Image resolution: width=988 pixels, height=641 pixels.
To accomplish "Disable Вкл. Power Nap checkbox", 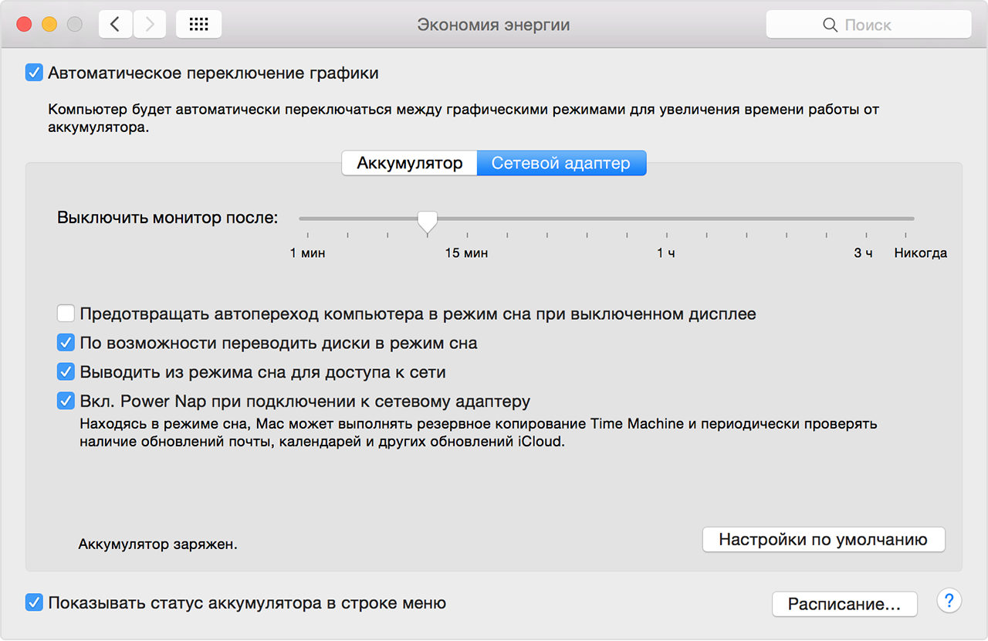I will tap(66, 402).
